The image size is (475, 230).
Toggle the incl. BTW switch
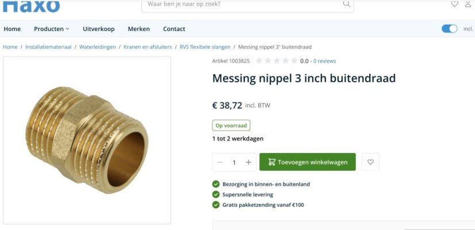tap(449, 29)
